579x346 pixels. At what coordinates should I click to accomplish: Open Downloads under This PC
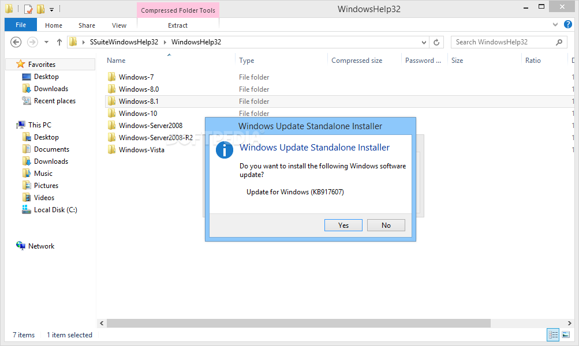tap(51, 161)
